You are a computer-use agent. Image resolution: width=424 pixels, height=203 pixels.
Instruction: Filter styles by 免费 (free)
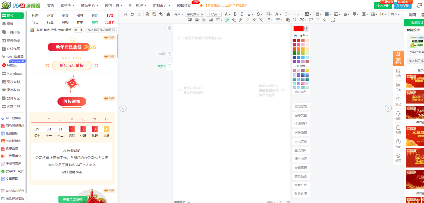point(61,30)
